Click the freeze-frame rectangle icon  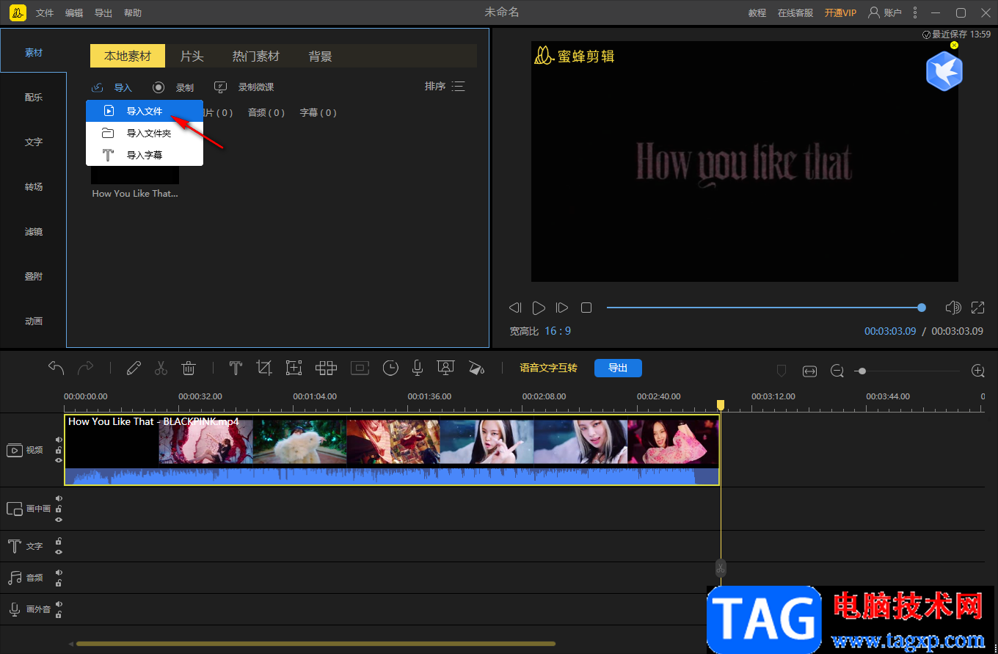click(x=360, y=368)
